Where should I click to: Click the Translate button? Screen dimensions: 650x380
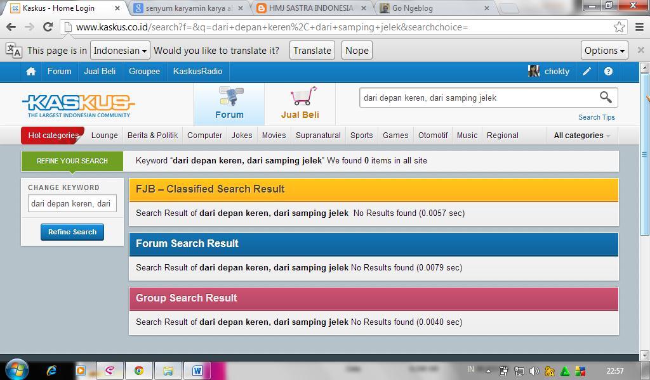point(312,51)
